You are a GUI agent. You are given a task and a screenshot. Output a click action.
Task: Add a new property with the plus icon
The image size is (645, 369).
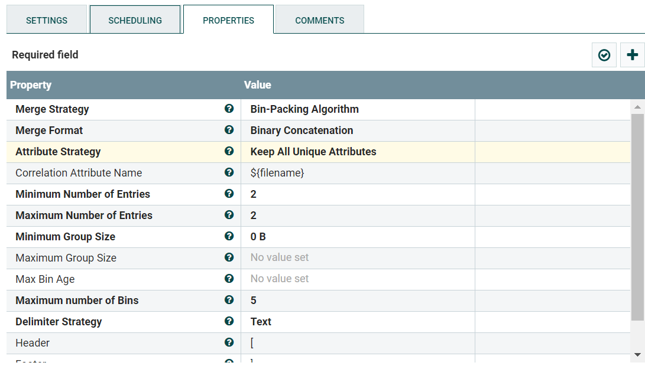[632, 54]
